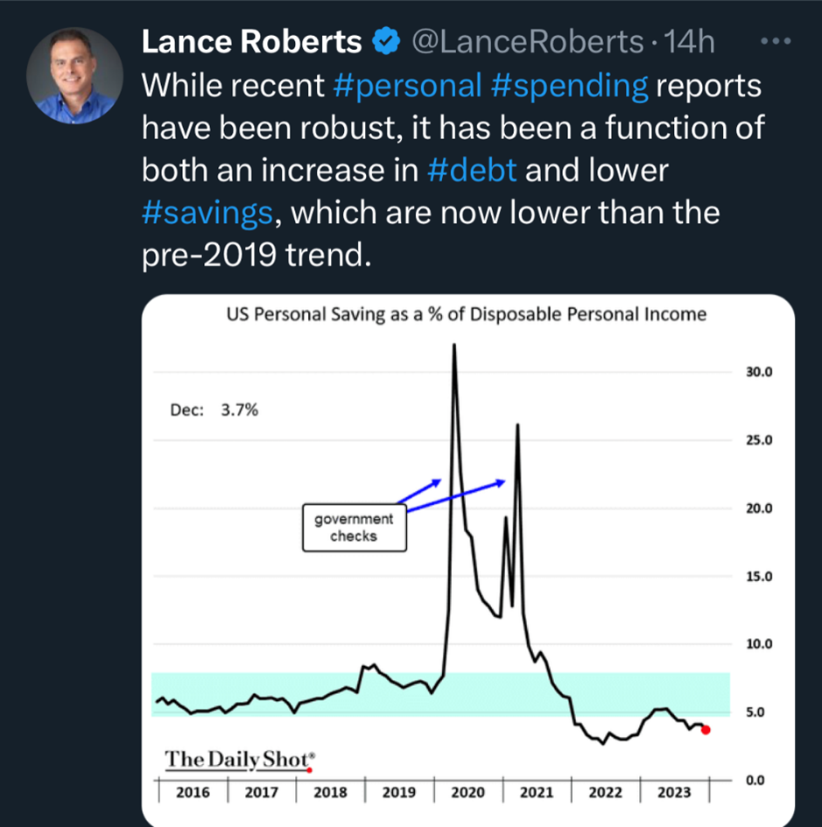The image size is (822, 827).
Task: Click the government checks annotation box
Action: [355, 527]
